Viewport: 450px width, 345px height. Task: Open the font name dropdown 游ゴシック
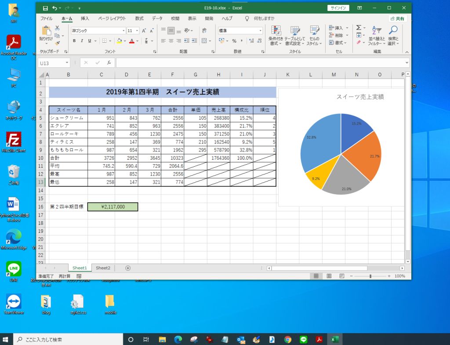coord(123,30)
